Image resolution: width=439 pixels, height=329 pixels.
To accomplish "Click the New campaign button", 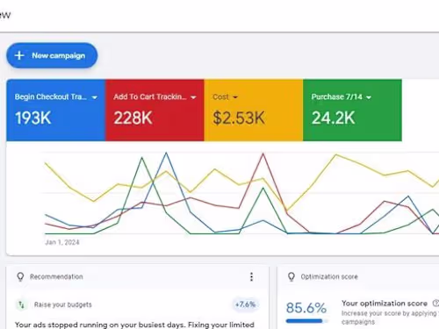I will 52,55.
